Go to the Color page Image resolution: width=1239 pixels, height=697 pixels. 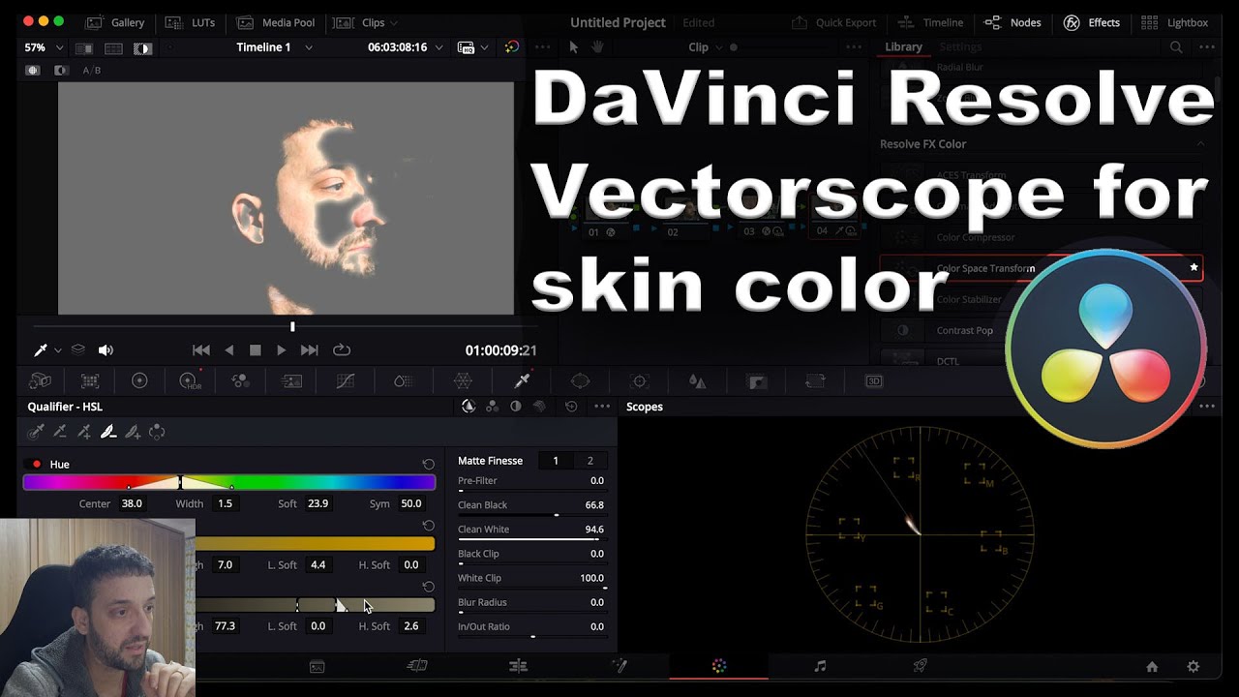point(718,666)
